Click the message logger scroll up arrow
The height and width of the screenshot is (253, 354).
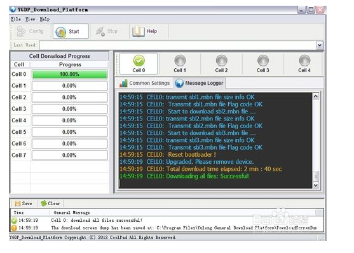click(x=316, y=96)
